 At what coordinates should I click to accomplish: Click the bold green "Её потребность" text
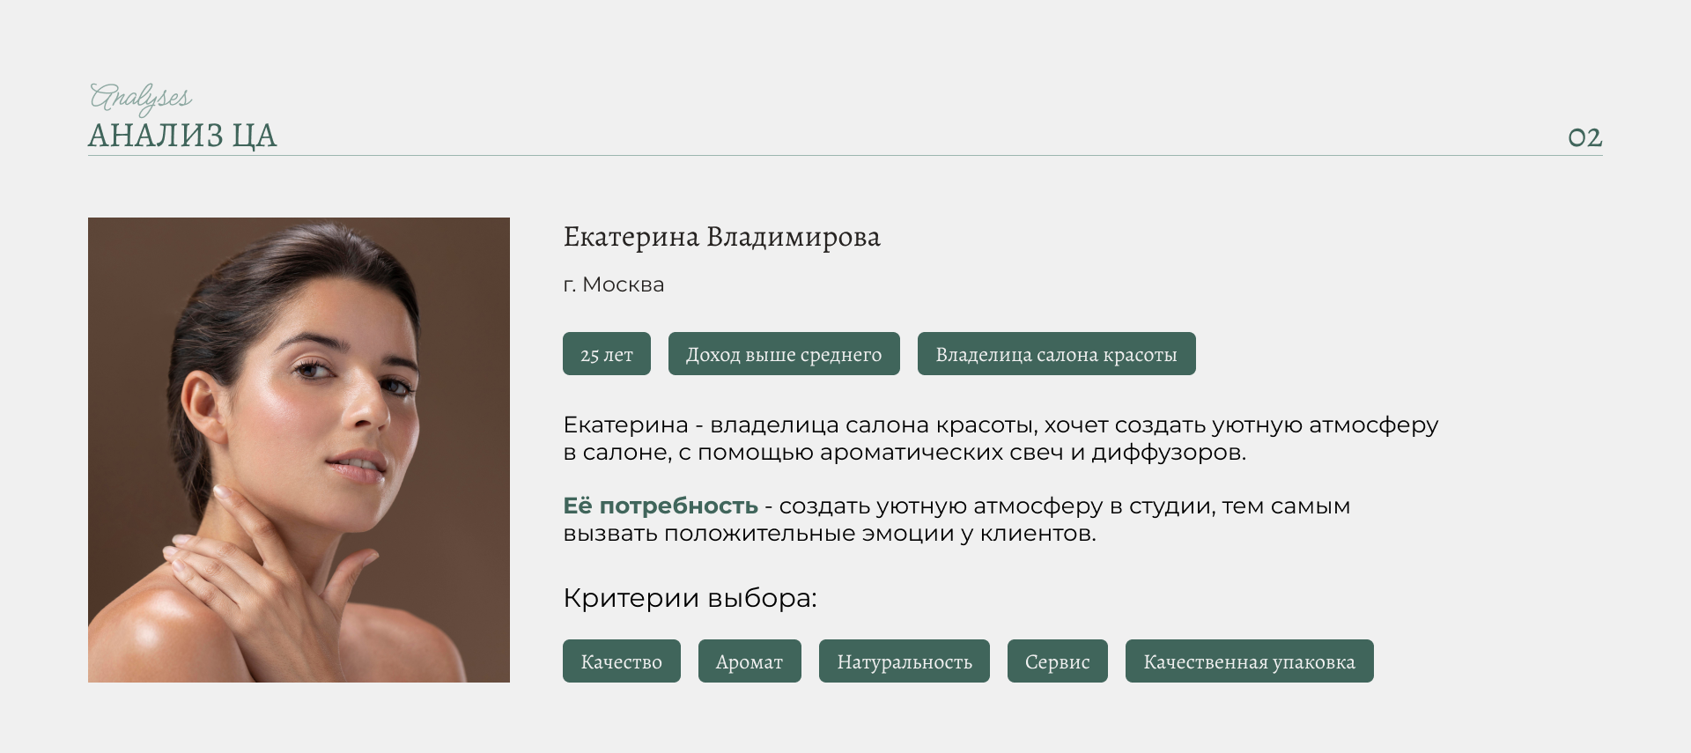(660, 506)
